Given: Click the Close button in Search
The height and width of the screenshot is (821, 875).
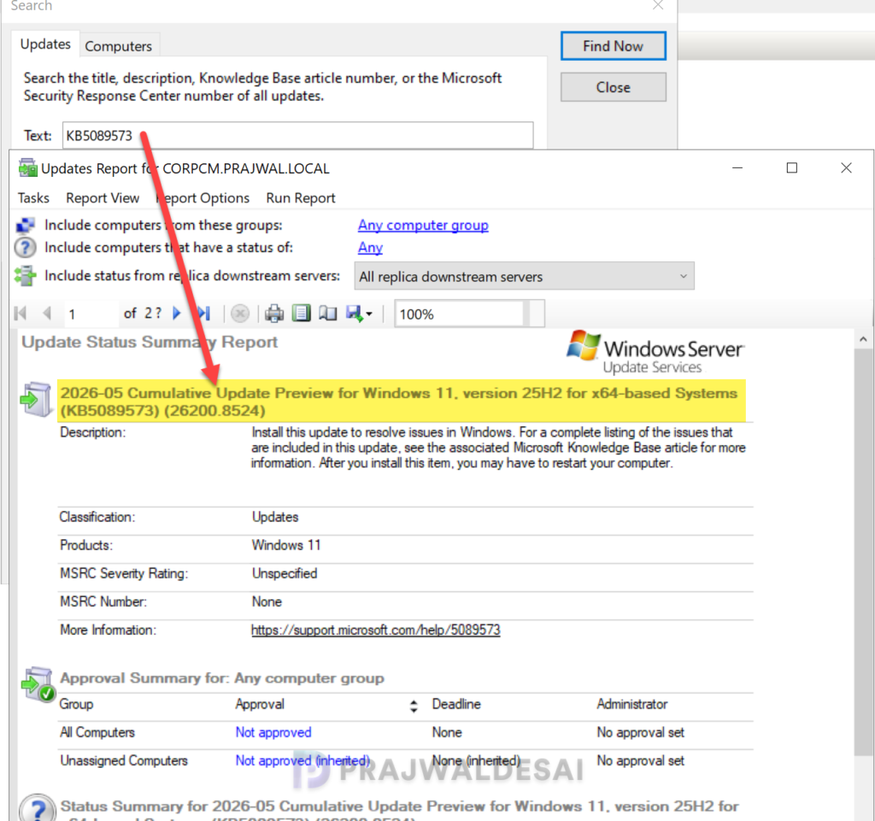Looking at the screenshot, I should 614,87.
